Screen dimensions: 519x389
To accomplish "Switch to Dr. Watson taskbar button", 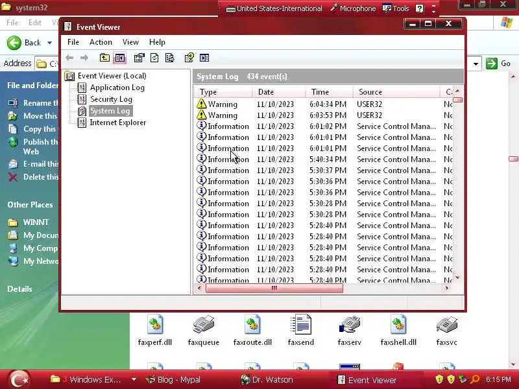I will pyautogui.click(x=267, y=380).
